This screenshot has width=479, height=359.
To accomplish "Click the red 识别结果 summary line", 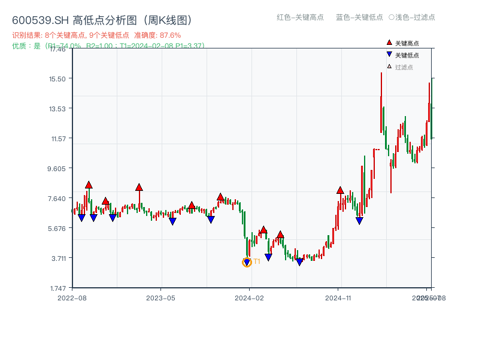I will coord(96,35).
